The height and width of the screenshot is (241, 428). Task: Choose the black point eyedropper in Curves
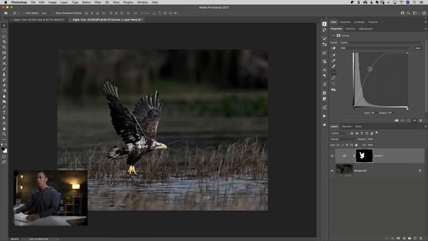334,55
